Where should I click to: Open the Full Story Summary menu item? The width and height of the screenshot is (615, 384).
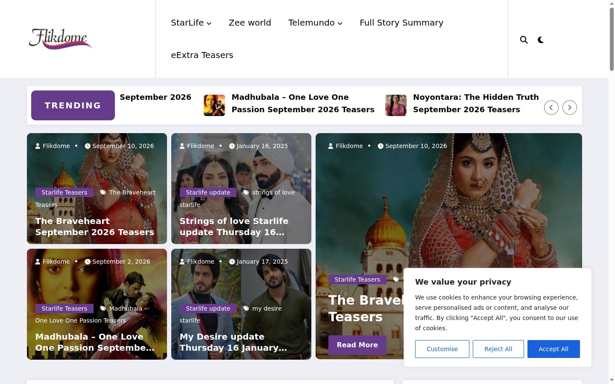401,23
